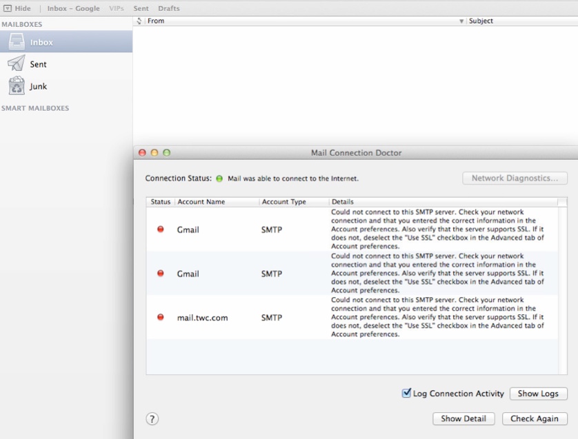
Task: Click the Network Diagnostics button
Action: tap(515, 178)
